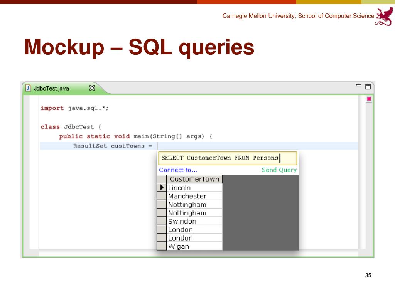This screenshot has height=296, width=395.
Task: Click the current-row arrow beside Lincoln
Action: point(162,188)
